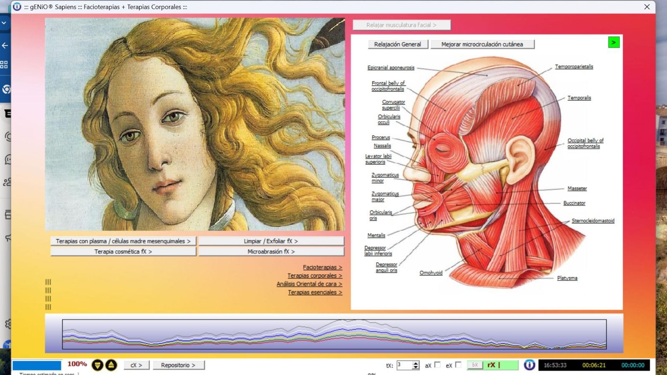Click the grid icon in the background sidebar
Screen dimensions: 667x375
pyautogui.click(x=4, y=65)
